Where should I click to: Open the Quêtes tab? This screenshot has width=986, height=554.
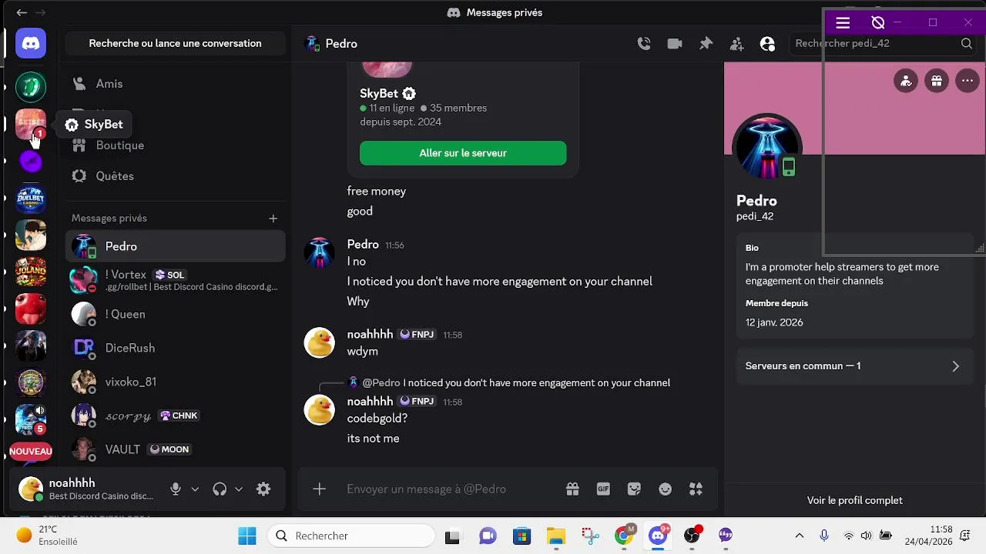176,175
